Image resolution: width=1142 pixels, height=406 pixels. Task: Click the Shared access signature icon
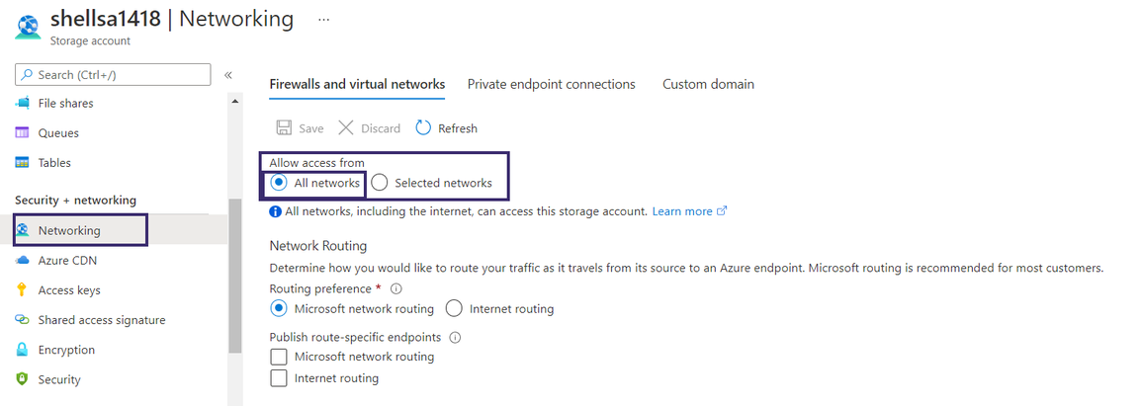pyautogui.click(x=22, y=320)
